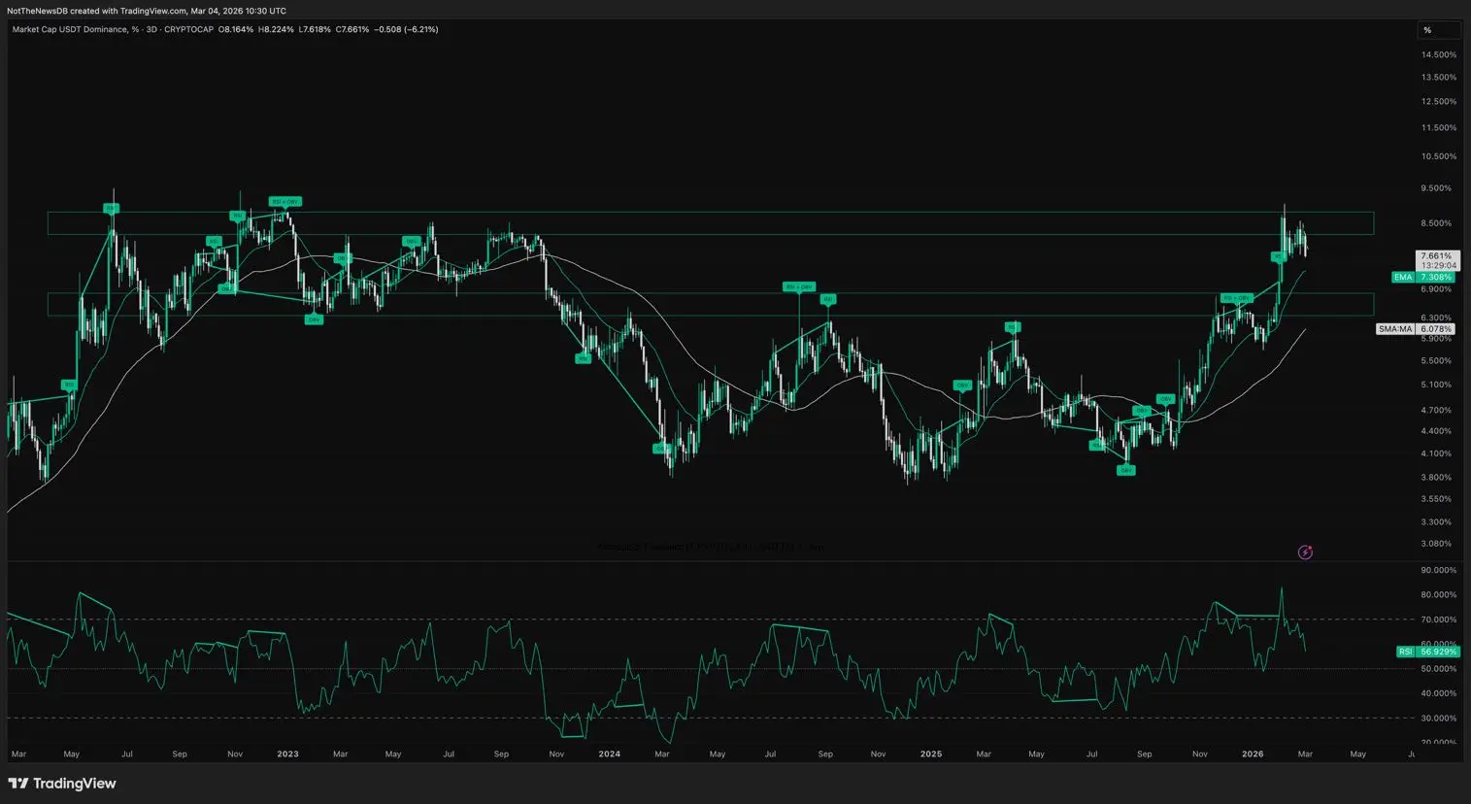Click the 90.000% level on the RSI axis
1471x804 pixels.
pos(1438,570)
